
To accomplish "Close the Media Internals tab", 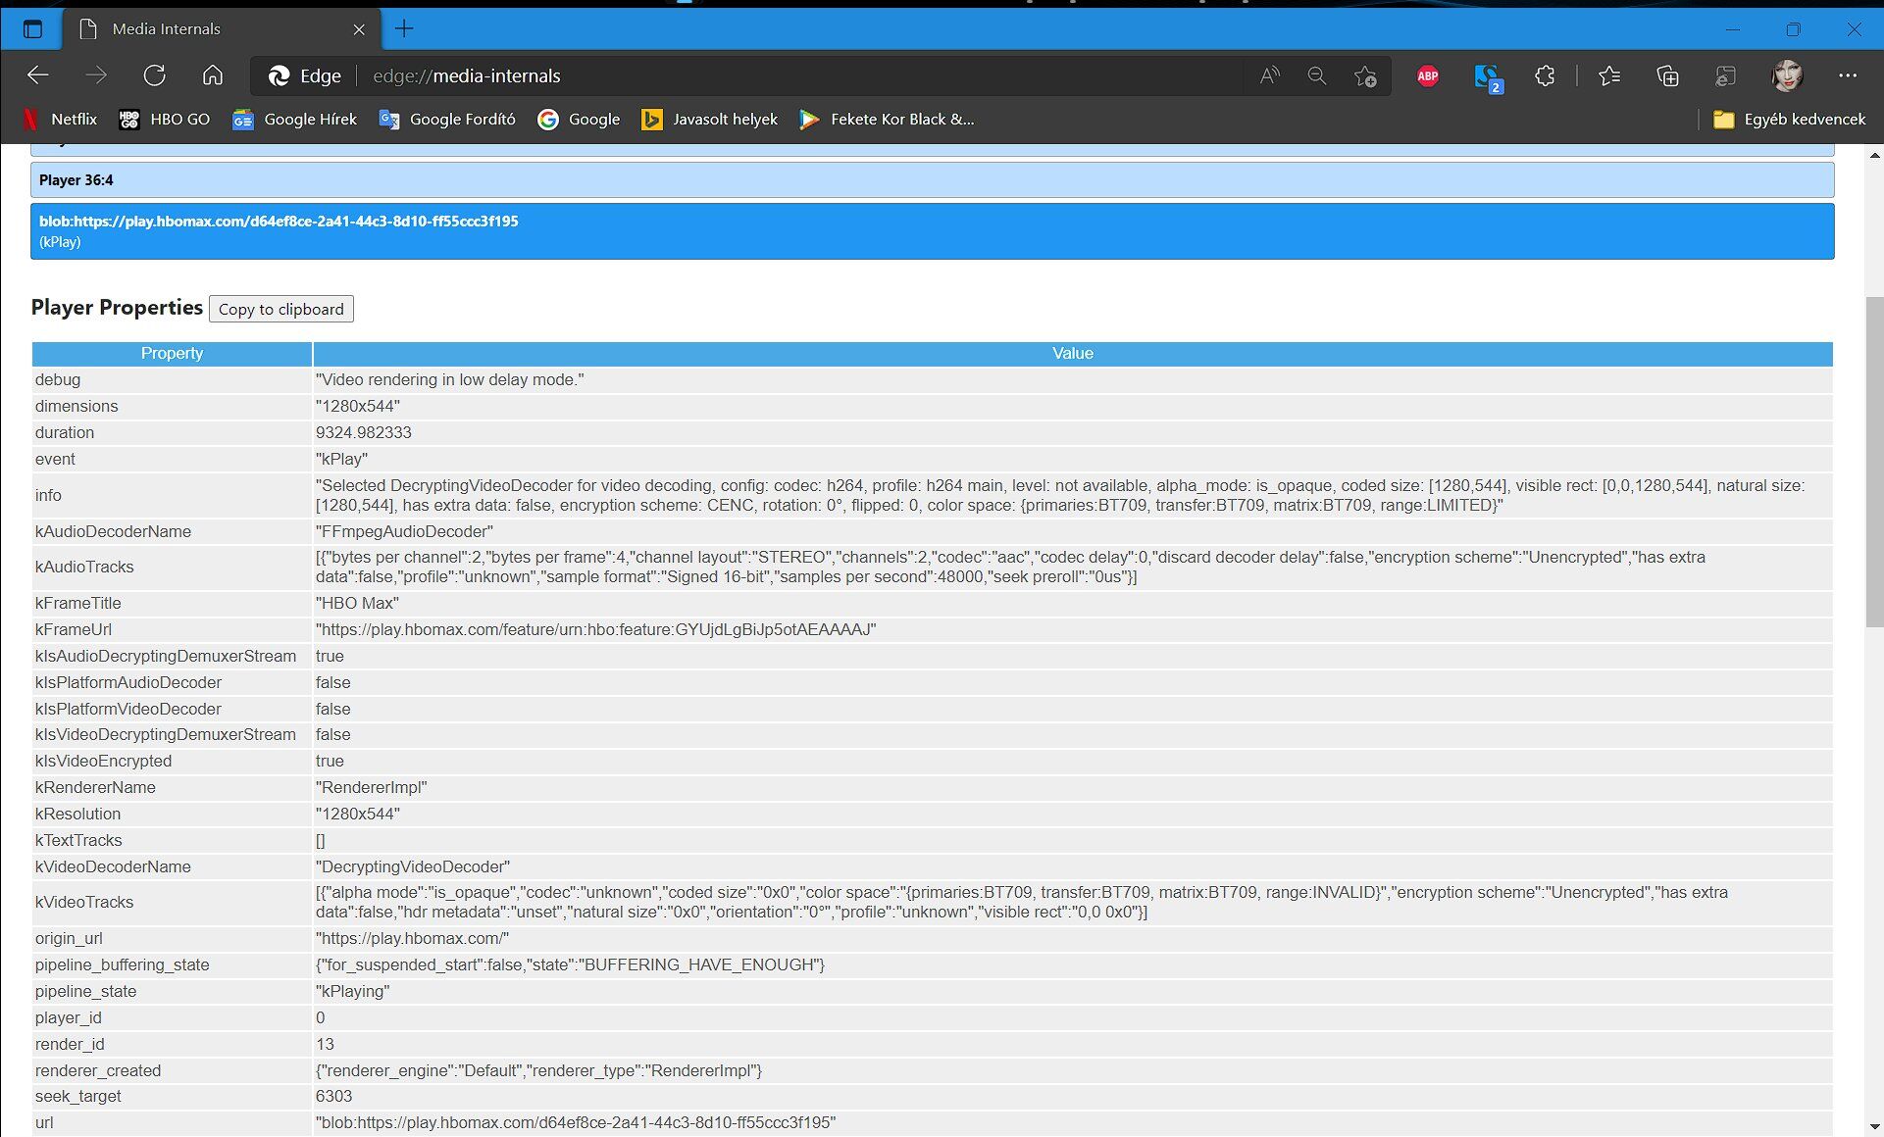I will (x=359, y=29).
